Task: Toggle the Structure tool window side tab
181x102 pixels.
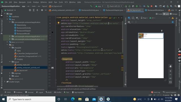Action: (2, 59)
